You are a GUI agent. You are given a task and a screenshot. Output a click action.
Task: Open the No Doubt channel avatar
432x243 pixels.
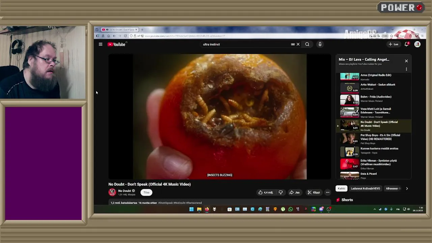point(112,192)
